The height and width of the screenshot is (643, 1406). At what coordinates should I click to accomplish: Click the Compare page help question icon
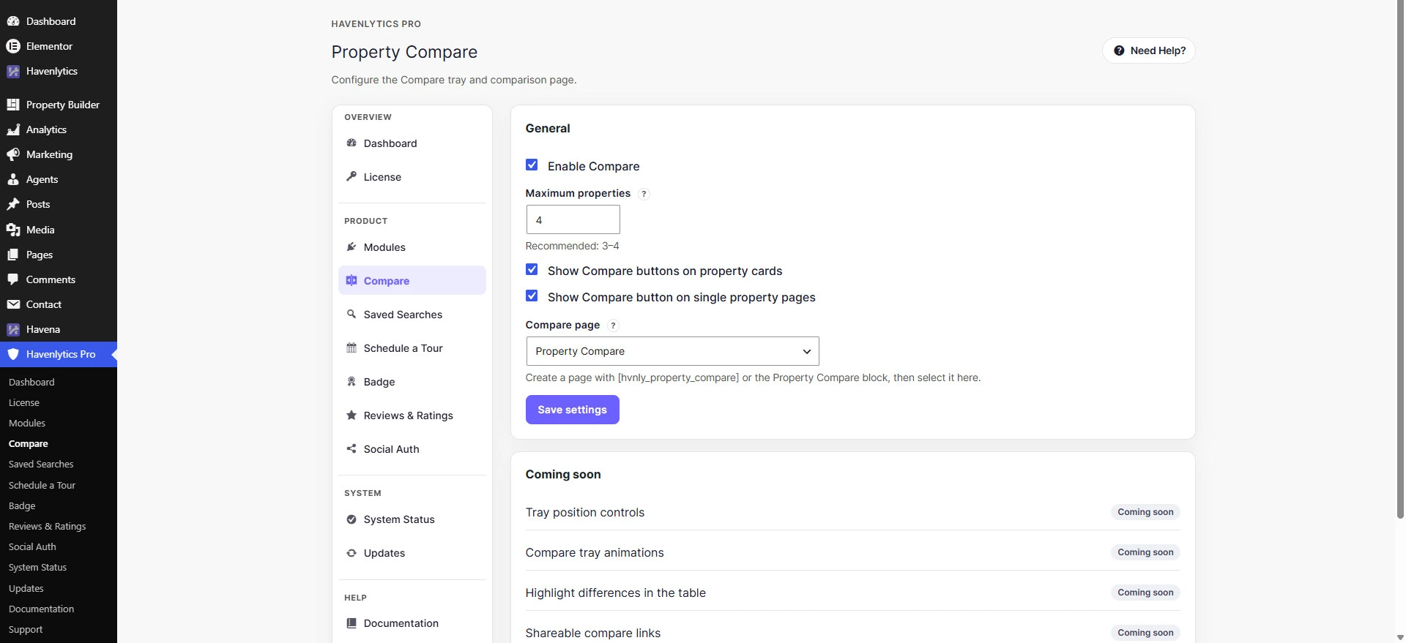(613, 326)
